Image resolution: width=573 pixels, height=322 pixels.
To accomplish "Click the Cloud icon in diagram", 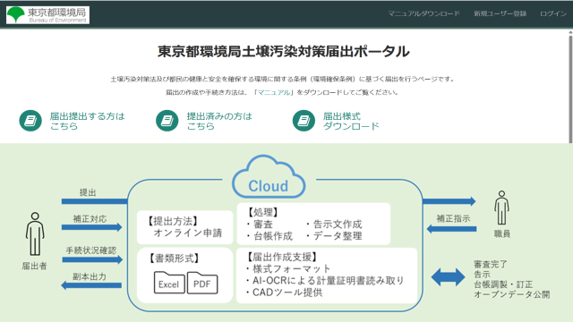I will tap(269, 177).
